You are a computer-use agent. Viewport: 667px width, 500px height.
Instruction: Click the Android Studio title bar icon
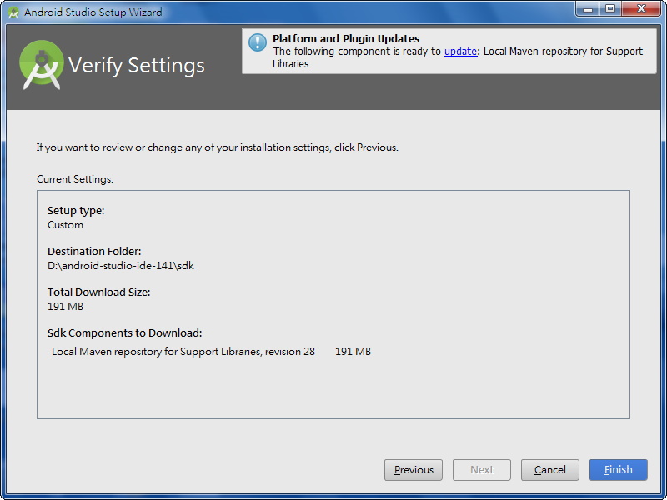pos(13,12)
